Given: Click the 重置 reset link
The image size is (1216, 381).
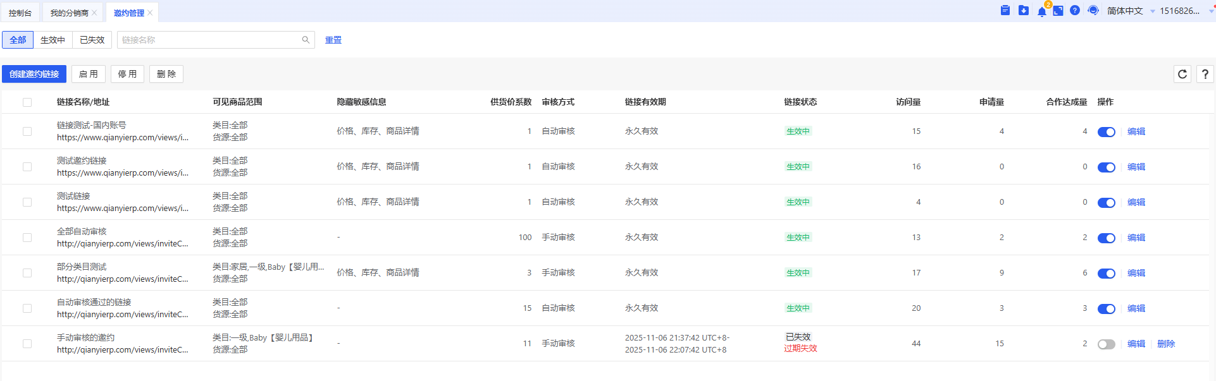Looking at the screenshot, I should [333, 40].
